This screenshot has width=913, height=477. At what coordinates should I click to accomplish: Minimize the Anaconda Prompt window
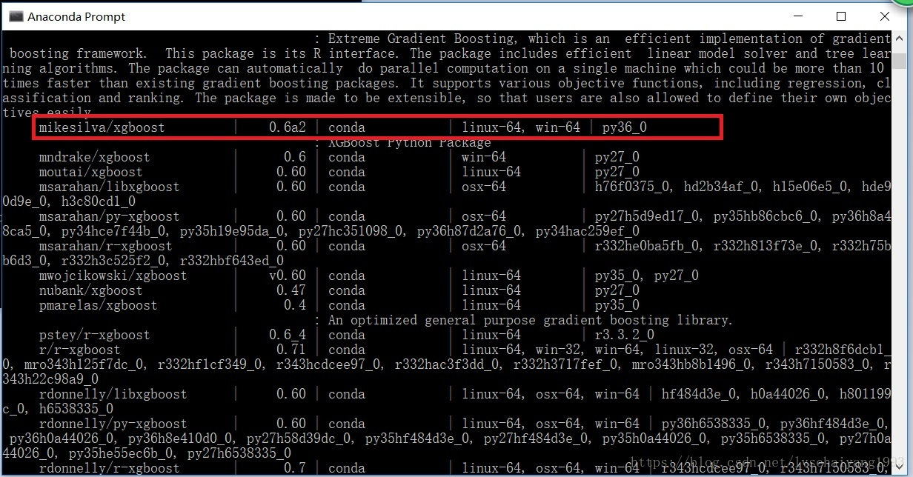click(797, 16)
